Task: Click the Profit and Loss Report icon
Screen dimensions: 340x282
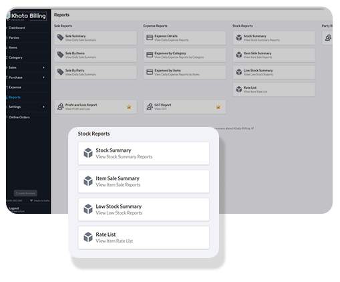Action: pos(60,106)
